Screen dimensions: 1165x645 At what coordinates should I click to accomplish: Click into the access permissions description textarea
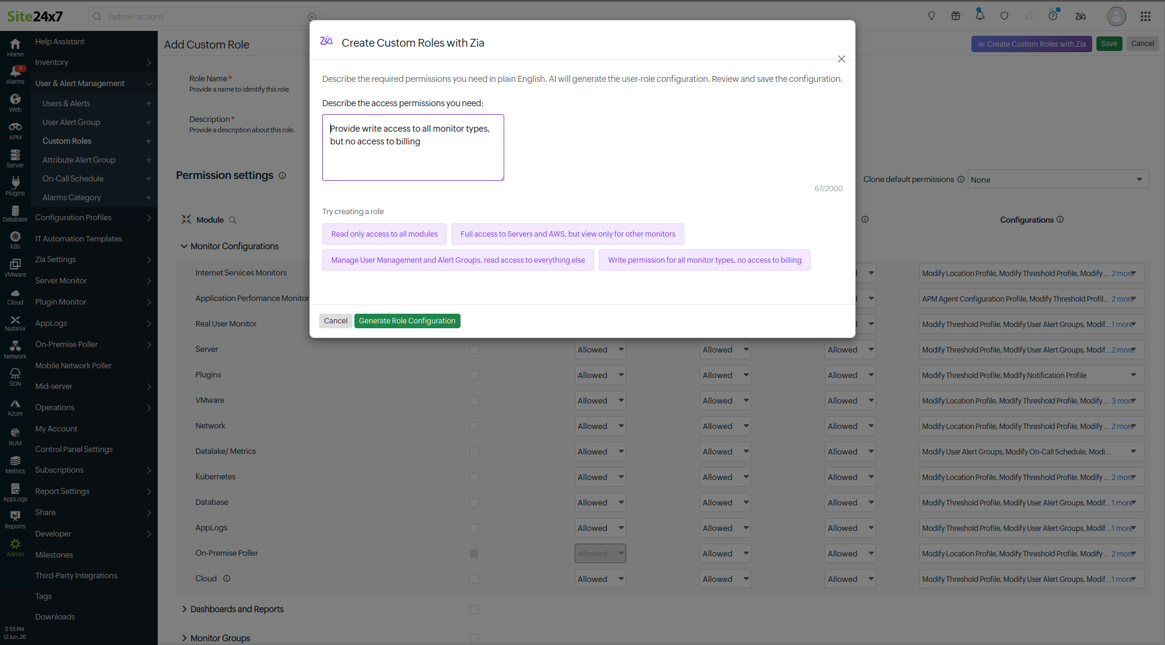(413, 147)
